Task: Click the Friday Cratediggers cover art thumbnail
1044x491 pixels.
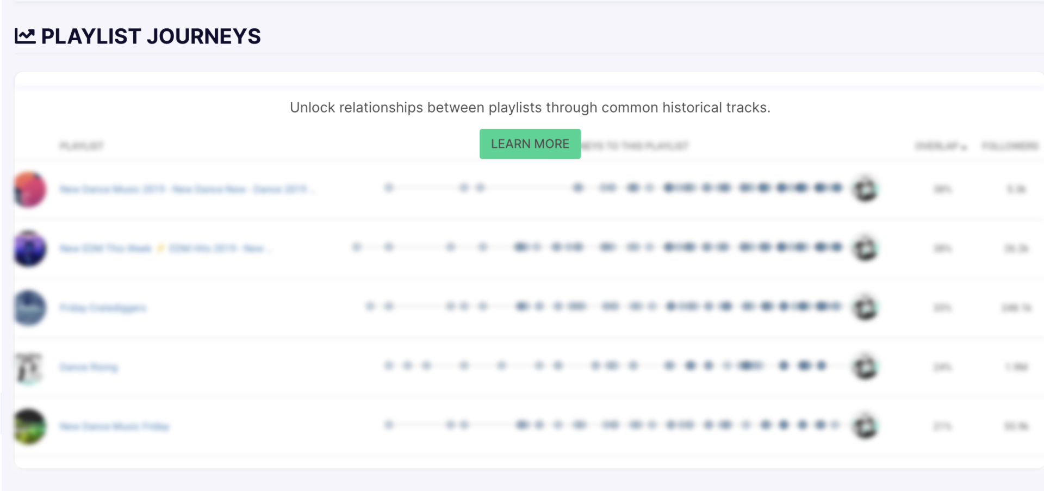Action: (x=29, y=307)
